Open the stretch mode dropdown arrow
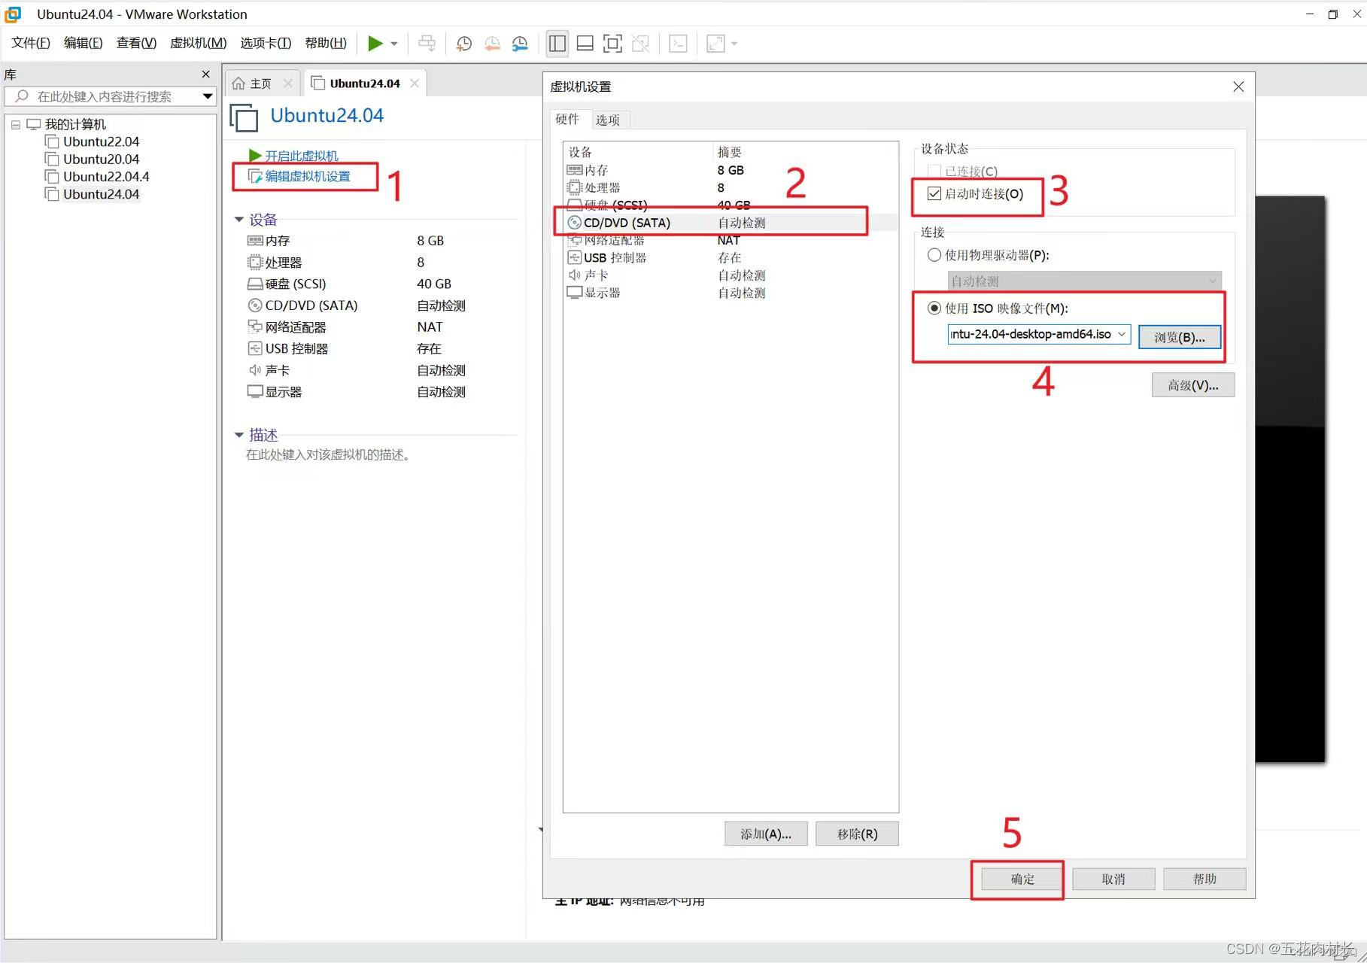This screenshot has width=1367, height=963. (x=734, y=44)
